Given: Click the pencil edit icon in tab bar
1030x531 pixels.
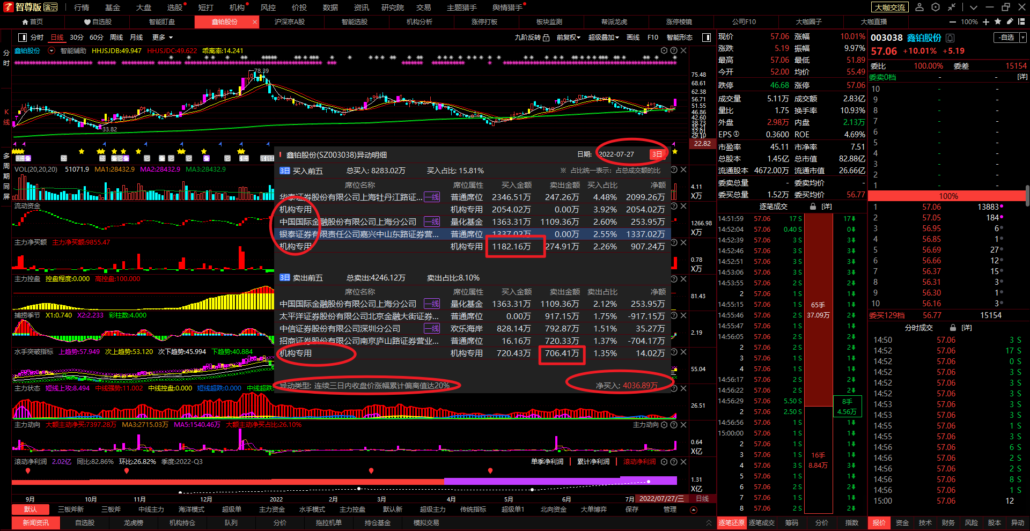Looking at the screenshot, I should tap(1010, 21).
